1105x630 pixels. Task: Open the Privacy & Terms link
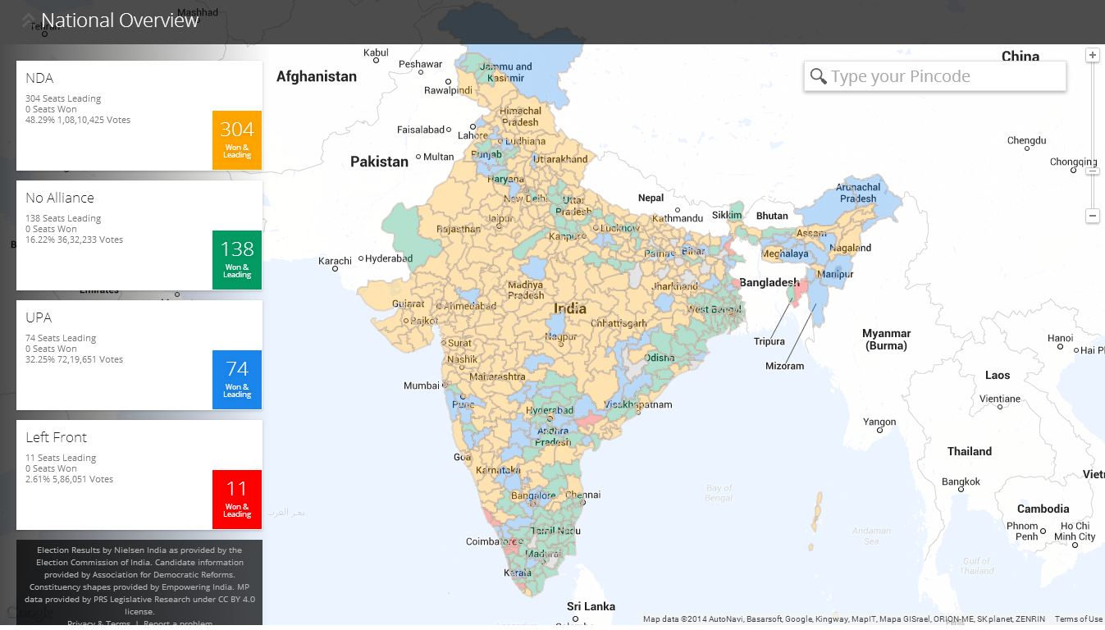[98, 623]
